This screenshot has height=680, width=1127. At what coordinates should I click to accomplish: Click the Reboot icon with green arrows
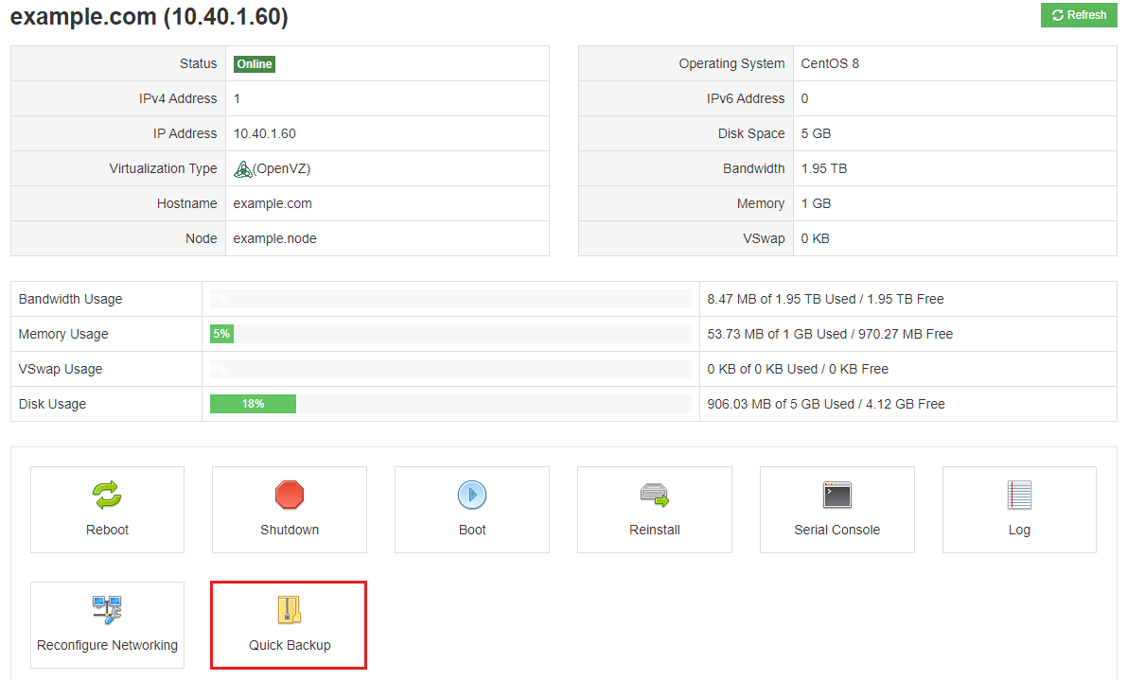(107, 495)
